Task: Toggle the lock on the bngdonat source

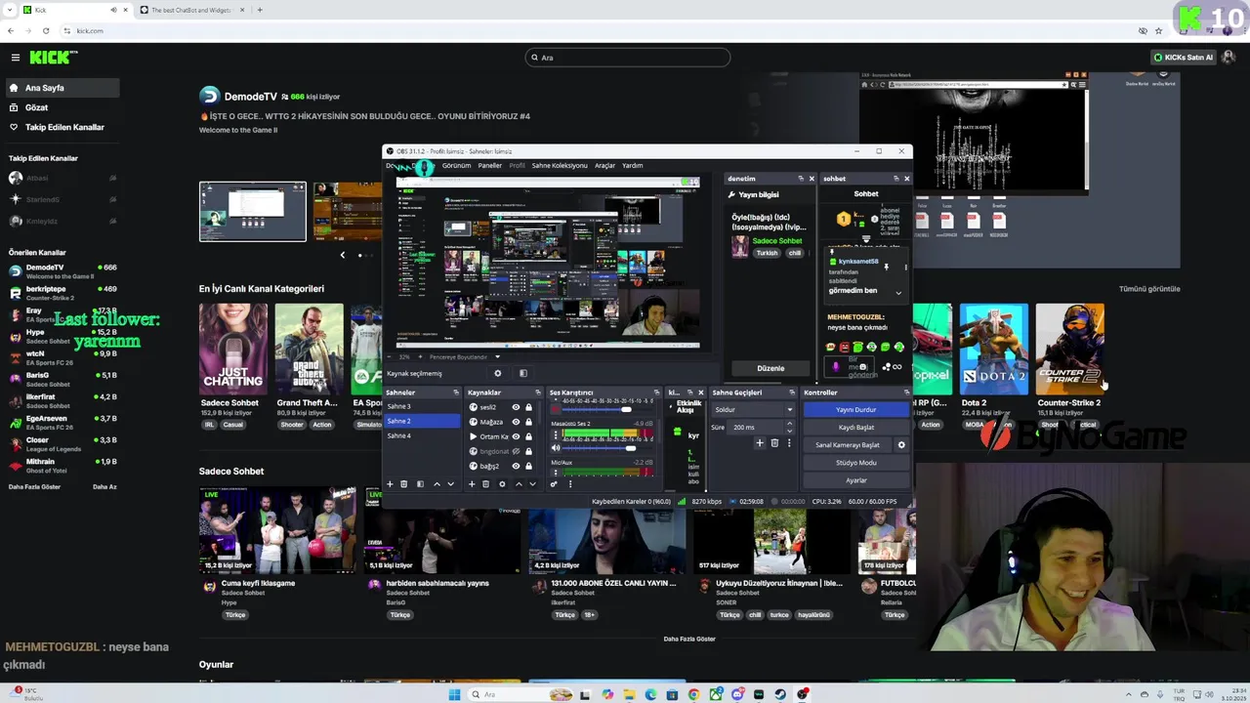Action: click(529, 451)
